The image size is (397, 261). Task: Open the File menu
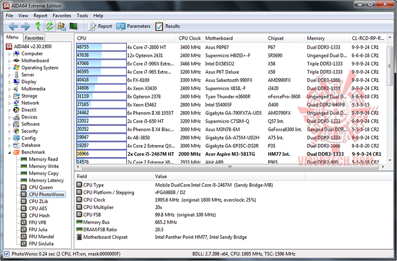[9, 15]
